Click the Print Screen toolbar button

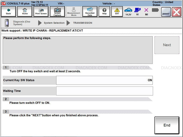[41, 12]
